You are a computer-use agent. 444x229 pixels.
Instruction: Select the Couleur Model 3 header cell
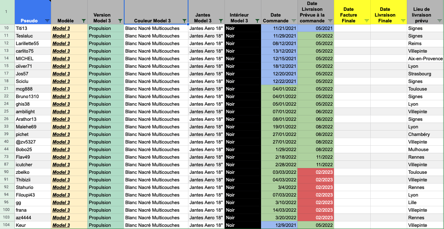coord(156,12)
